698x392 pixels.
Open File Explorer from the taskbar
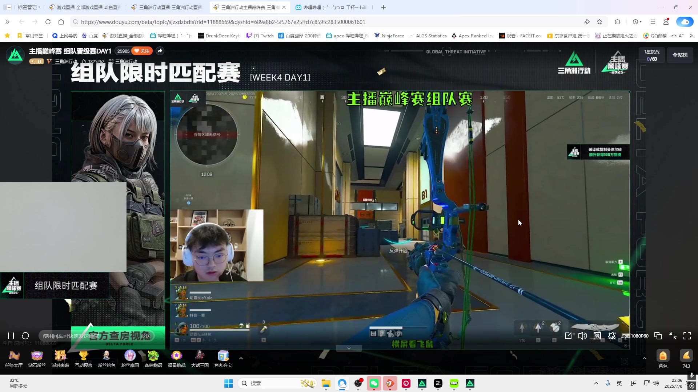coord(326,383)
